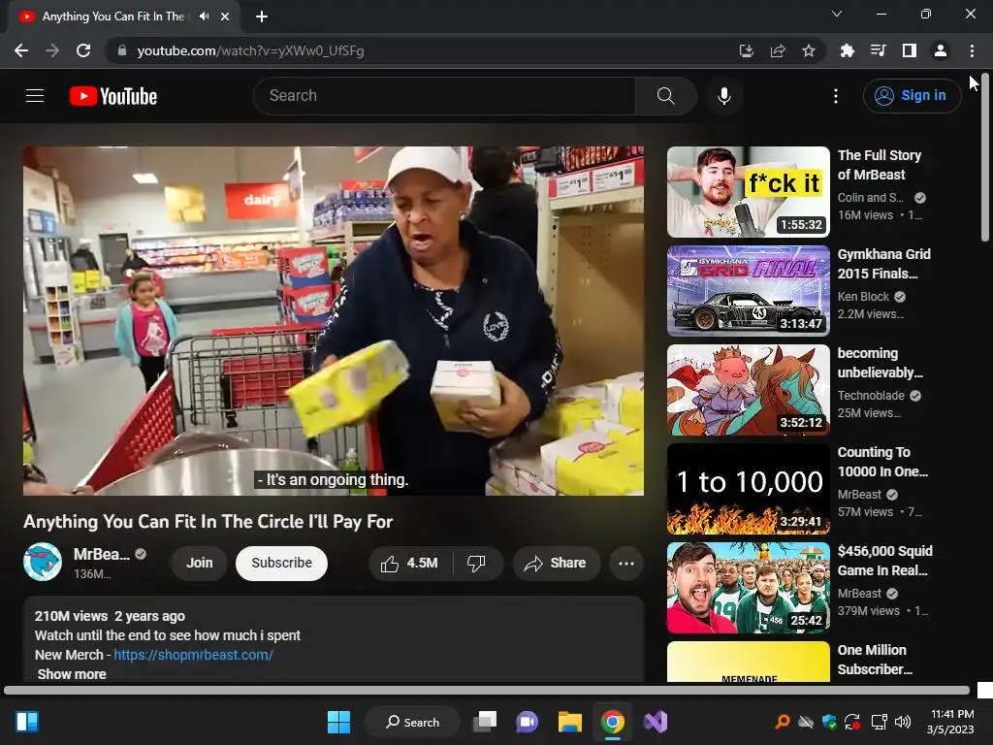This screenshot has height=745, width=993.
Task: Open more actions ellipsis under the video
Action: pos(626,564)
